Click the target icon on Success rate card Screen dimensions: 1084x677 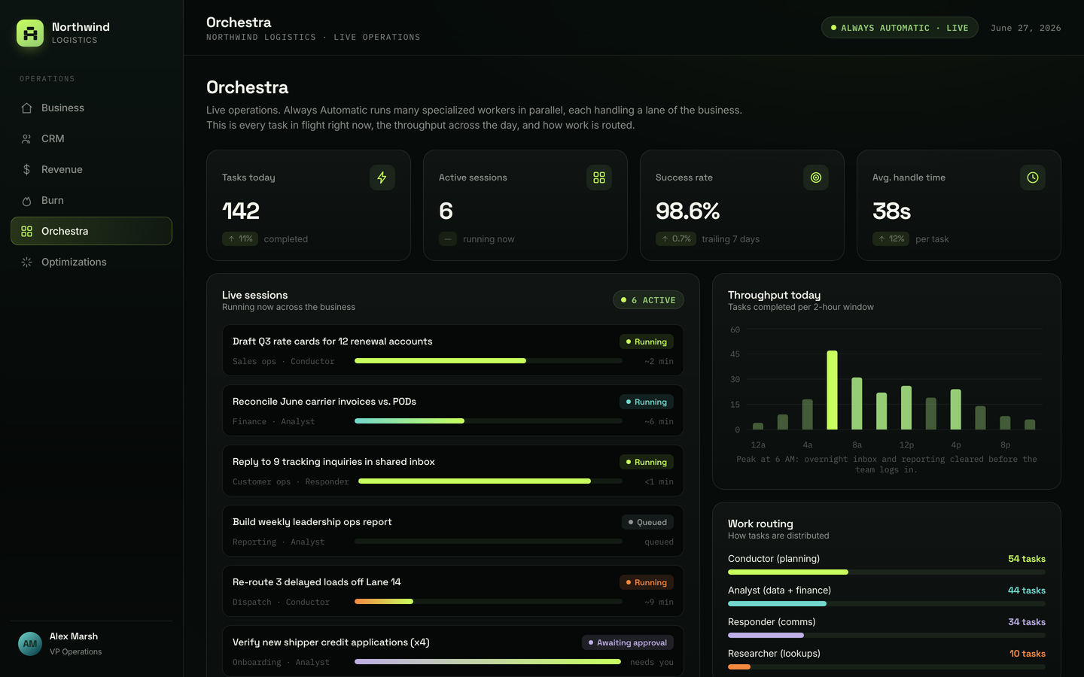816,178
